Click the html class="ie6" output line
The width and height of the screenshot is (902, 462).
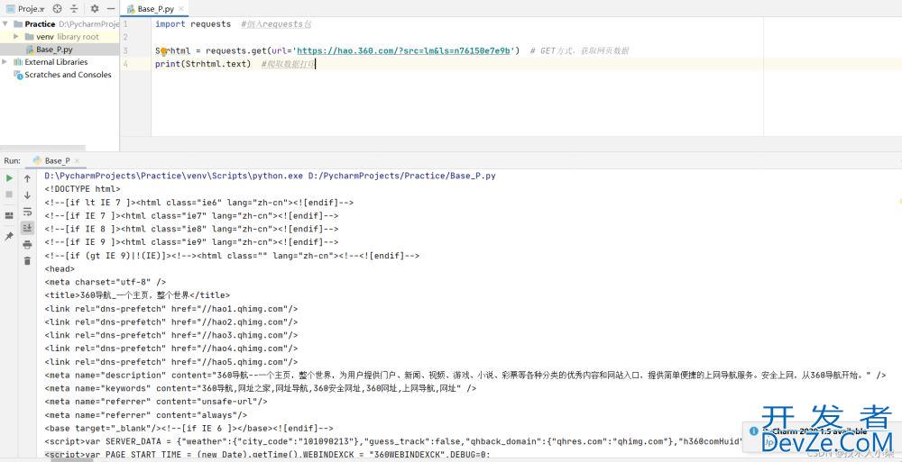pos(199,203)
